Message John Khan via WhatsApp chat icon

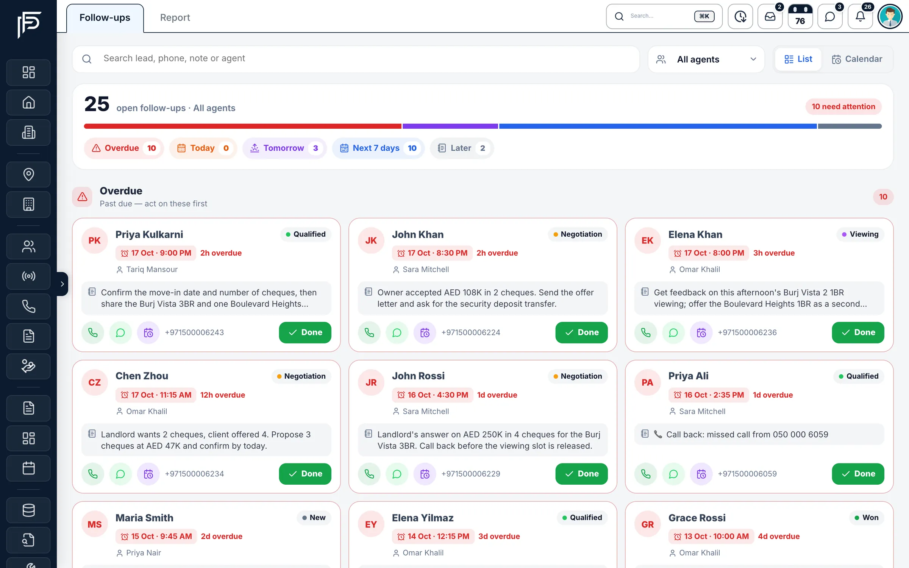pos(397,332)
